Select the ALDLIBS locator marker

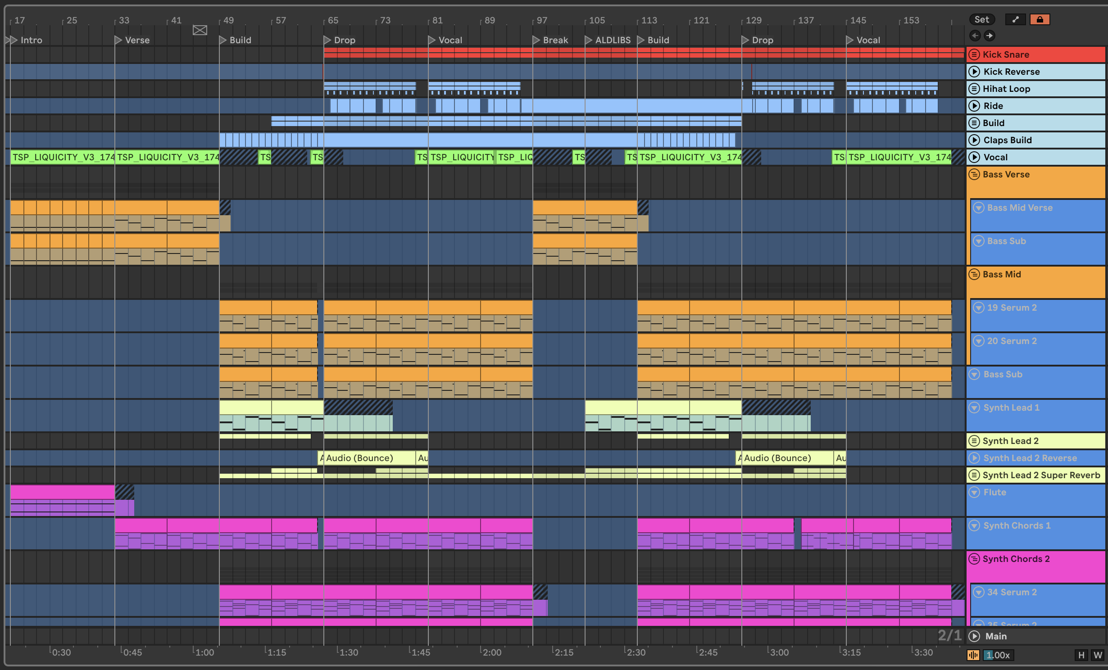[x=589, y=40]
